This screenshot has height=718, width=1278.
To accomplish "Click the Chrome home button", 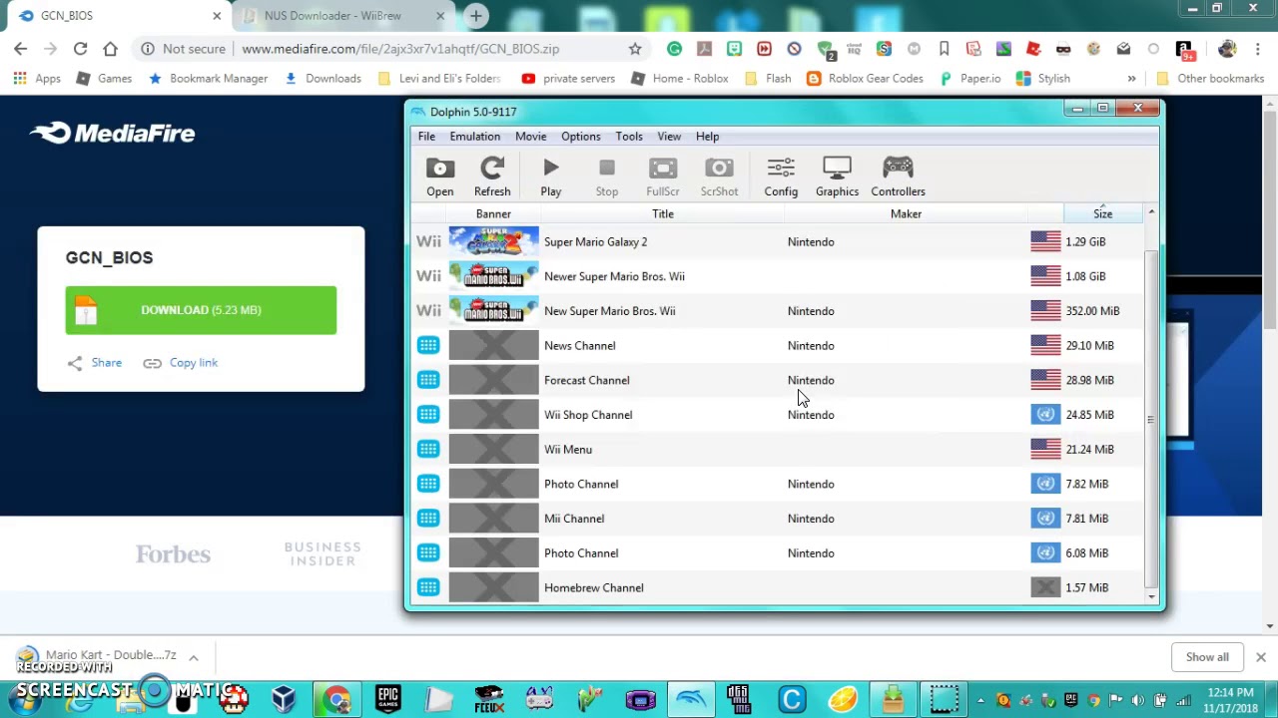I will click(110, 48).
